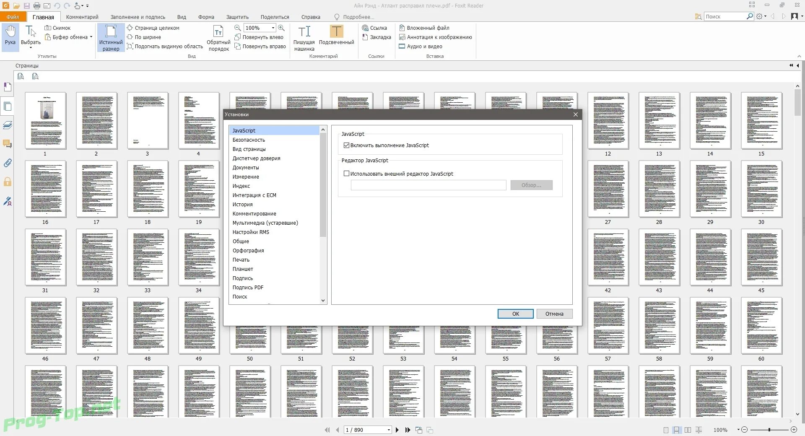Open the user account dropdown arrow
This screenshot has width=805, height=436.
802,16
